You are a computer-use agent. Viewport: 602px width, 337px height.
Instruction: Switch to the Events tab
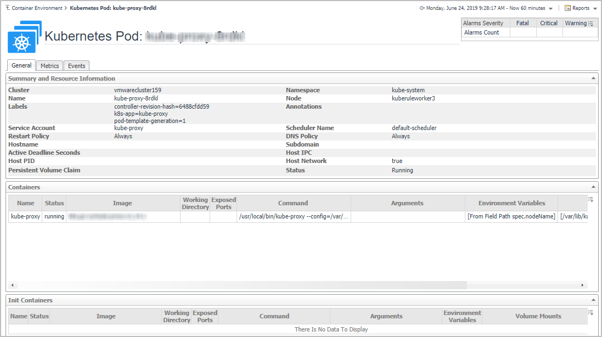tap(77, 66)
